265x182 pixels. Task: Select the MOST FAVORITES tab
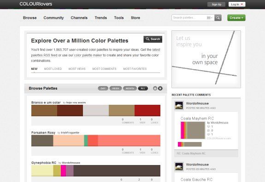click(135, 69)
